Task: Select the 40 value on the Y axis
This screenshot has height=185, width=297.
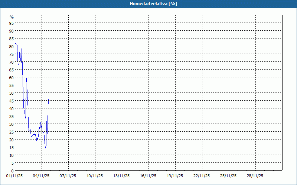Action: coord(12,108)
